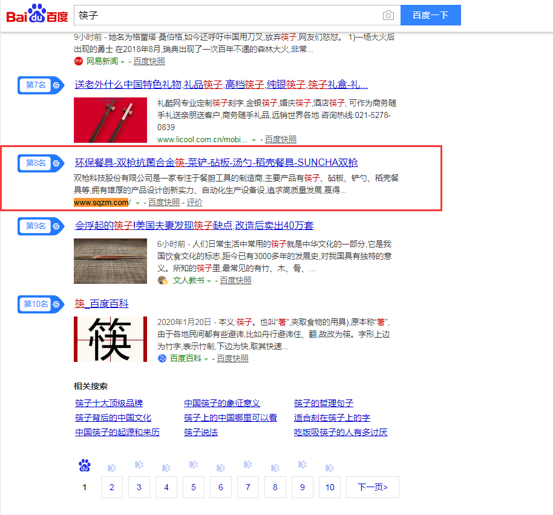
Task: Search related 吃饭吸筷子的人有多讨厌
Action: click(341, 432)
